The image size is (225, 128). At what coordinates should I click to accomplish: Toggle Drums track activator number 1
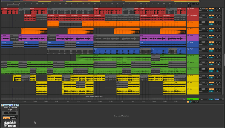click(211, 9)
